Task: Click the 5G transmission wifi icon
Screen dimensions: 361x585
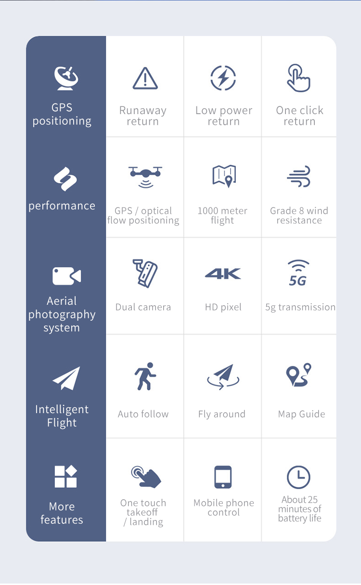Action: pos(298,273)
